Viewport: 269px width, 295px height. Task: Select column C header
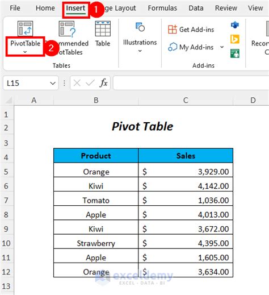[186, 100]
